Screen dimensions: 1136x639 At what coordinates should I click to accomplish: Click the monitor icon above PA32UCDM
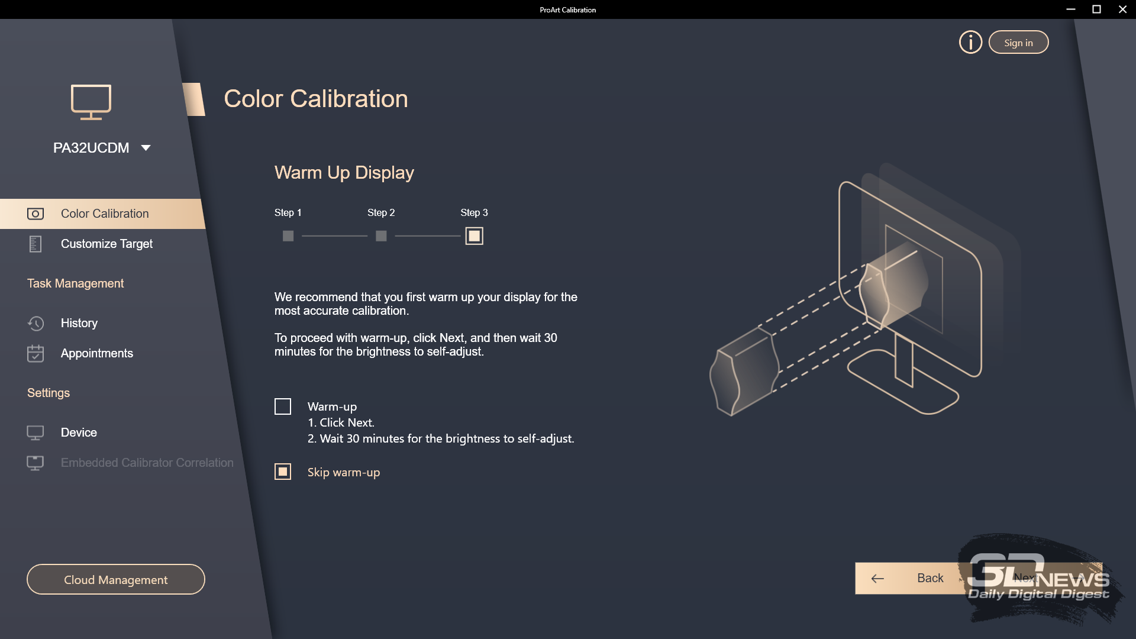91,102
